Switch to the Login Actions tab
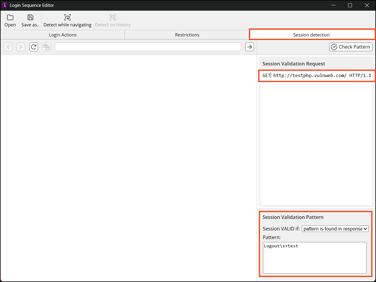 tap(63, 35)
